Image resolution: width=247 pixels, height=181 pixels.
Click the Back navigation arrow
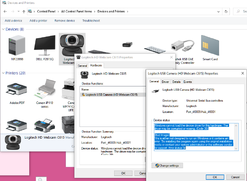(5, 11)
